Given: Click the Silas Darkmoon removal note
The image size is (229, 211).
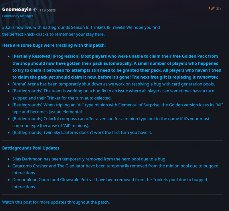Looking at the screenshot, I should point(89,159).
